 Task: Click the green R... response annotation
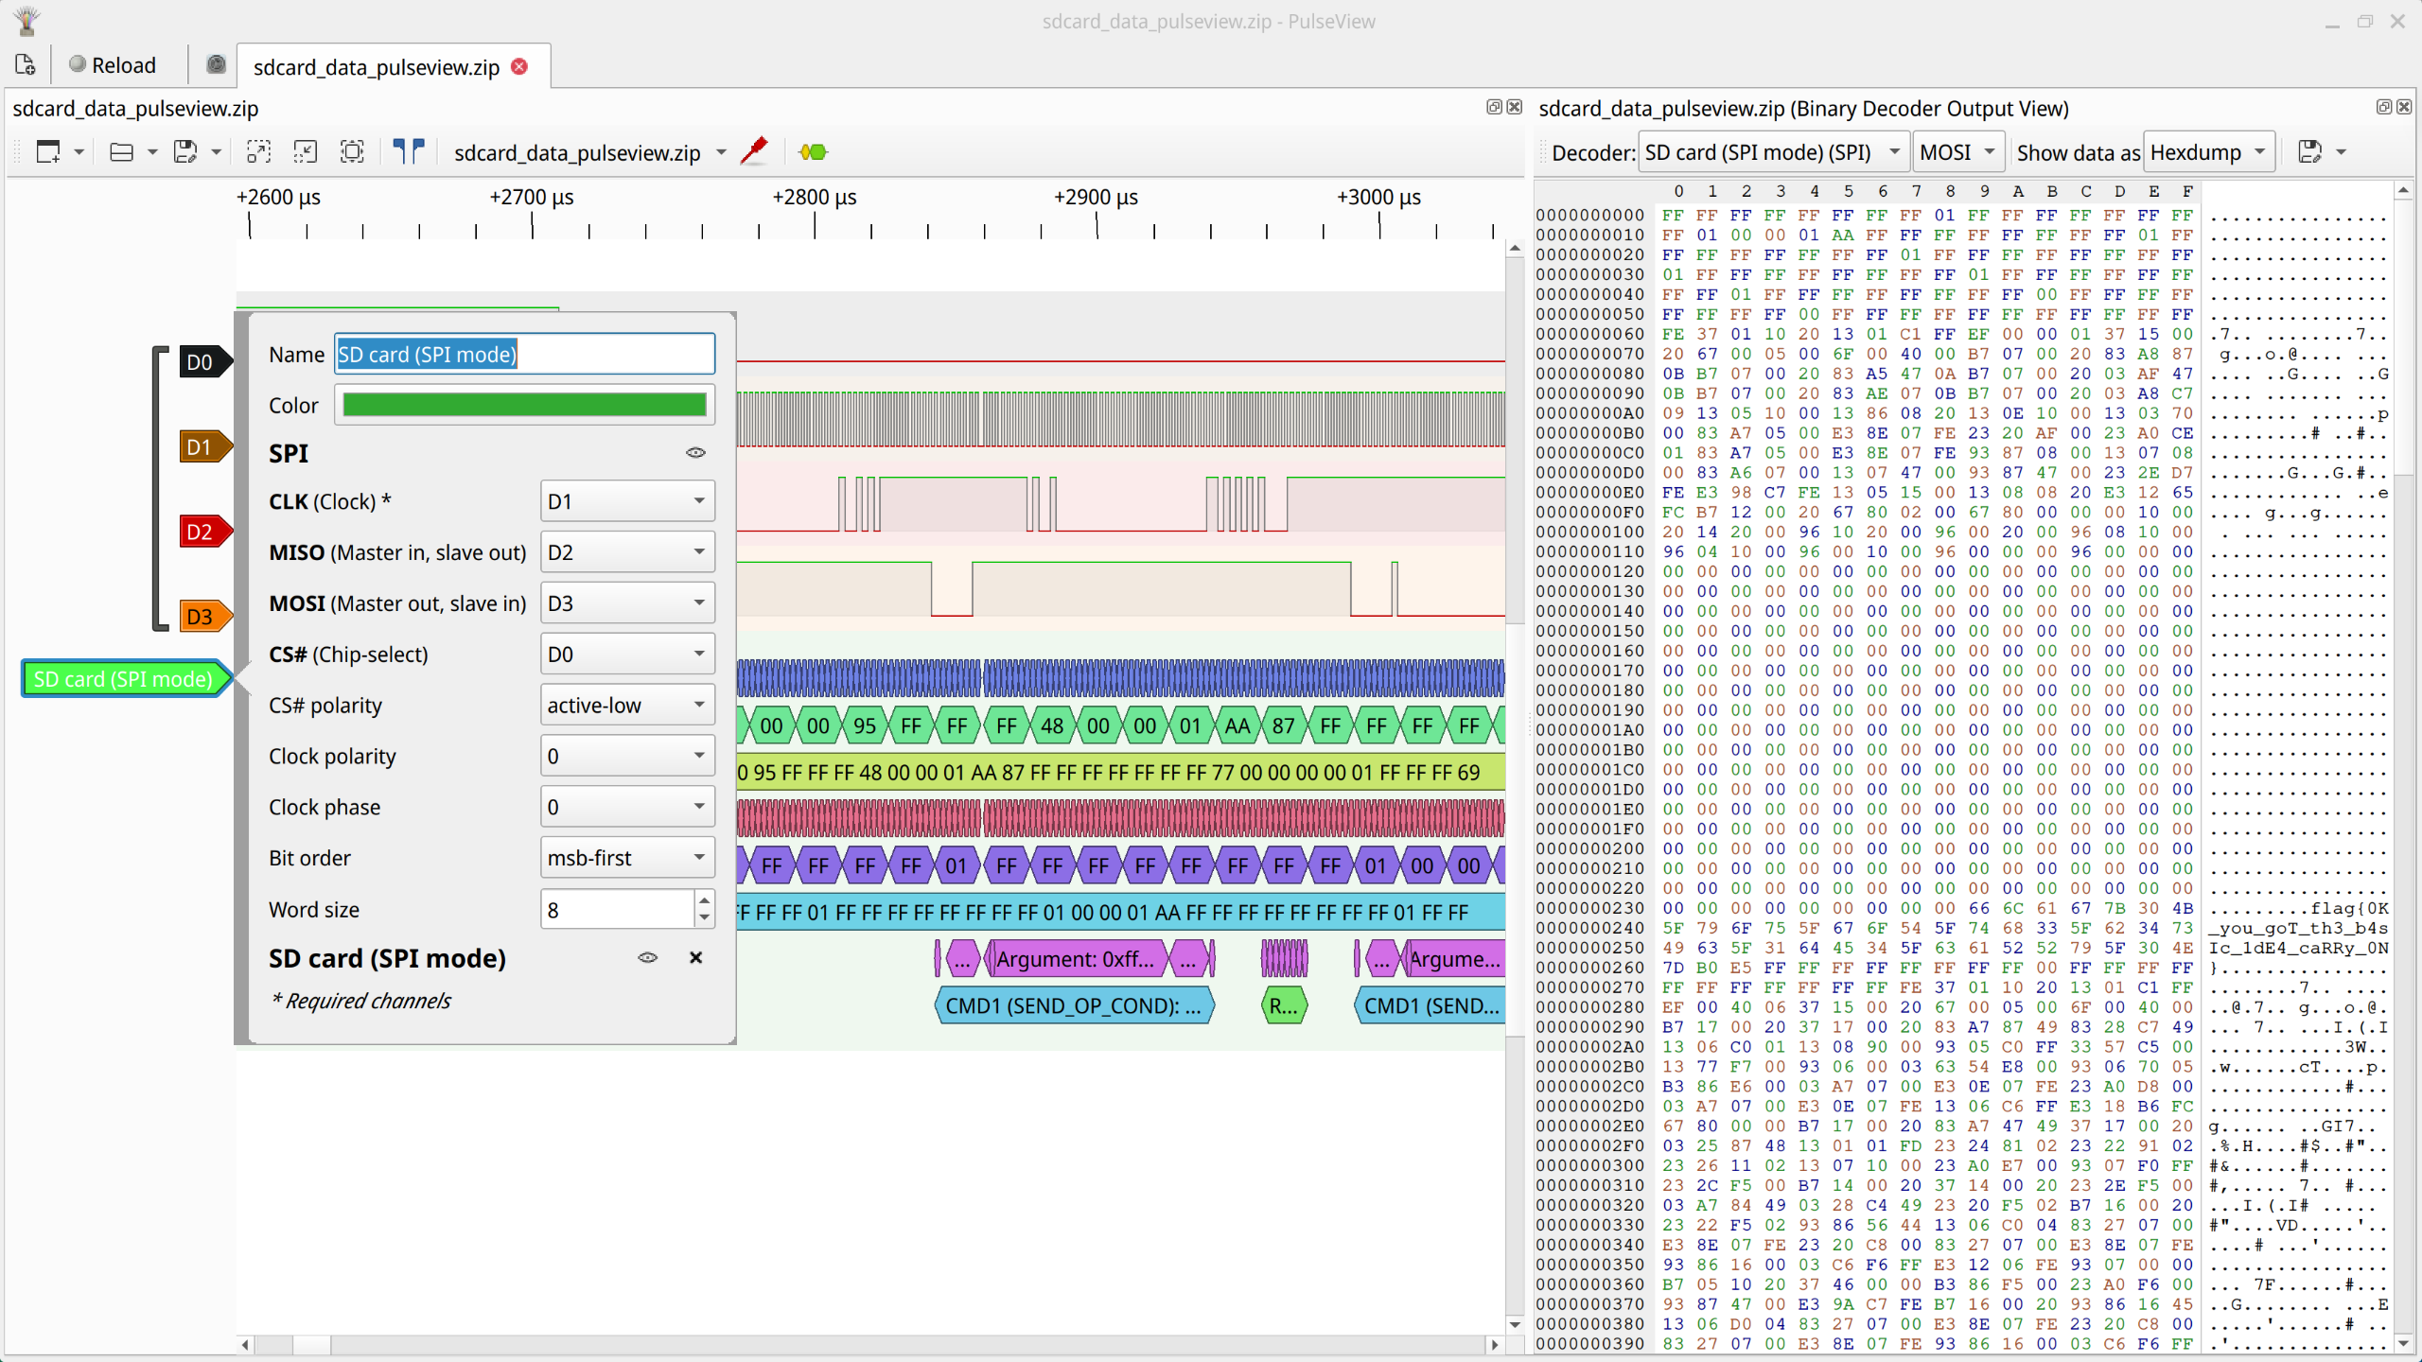(1284, 1005)
